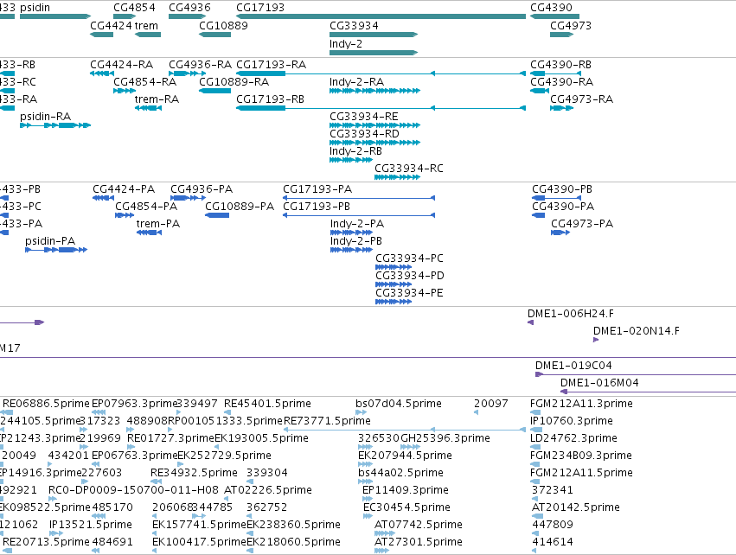
Task: Click the CG4390 gene label
Action: [x=551, y=8]
